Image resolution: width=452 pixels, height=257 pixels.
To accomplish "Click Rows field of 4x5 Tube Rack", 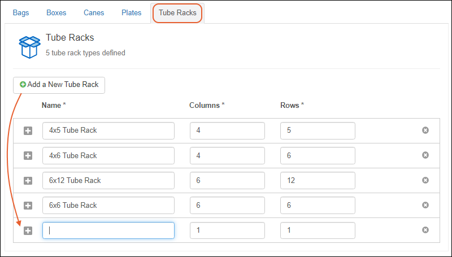I will point(318,130).
